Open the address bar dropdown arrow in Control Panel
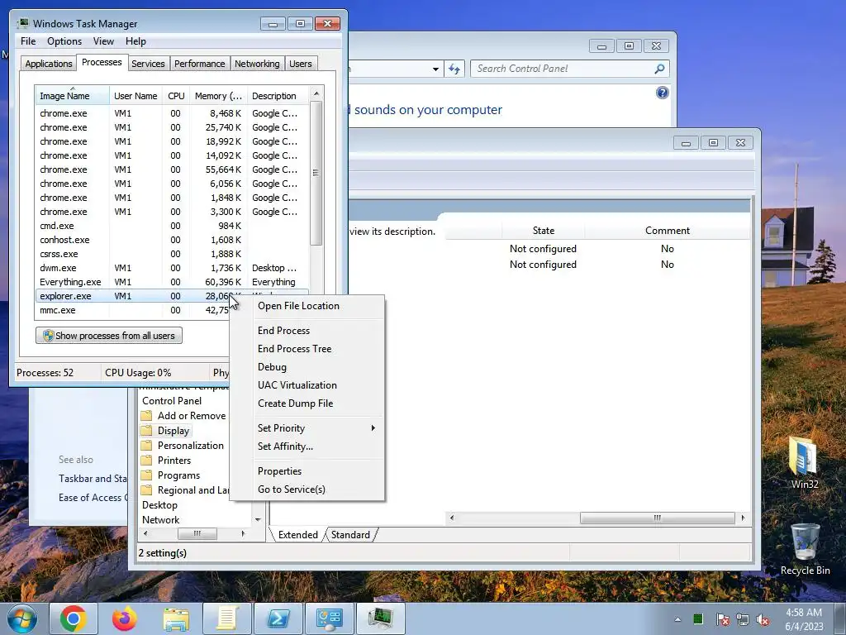This screenshot has height=635, width=846. (x=435, y=69)
